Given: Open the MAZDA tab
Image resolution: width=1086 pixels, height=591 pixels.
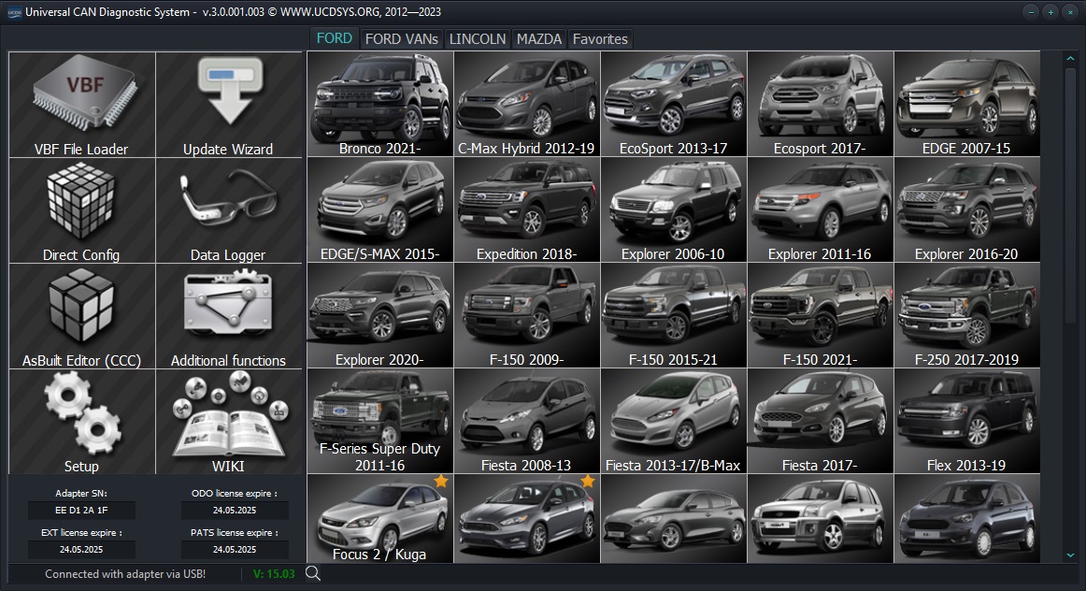Looking at the screenshot, I should click(539, 38).
